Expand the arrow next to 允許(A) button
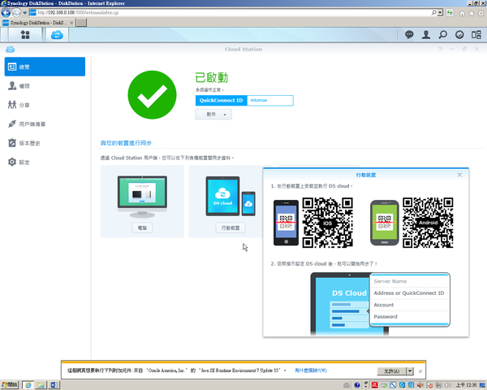Viewport: 487px width, 390px height. click(411, 370)
